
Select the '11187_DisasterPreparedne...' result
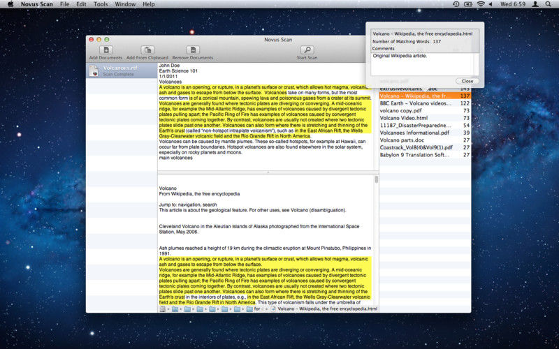(425, 126)
